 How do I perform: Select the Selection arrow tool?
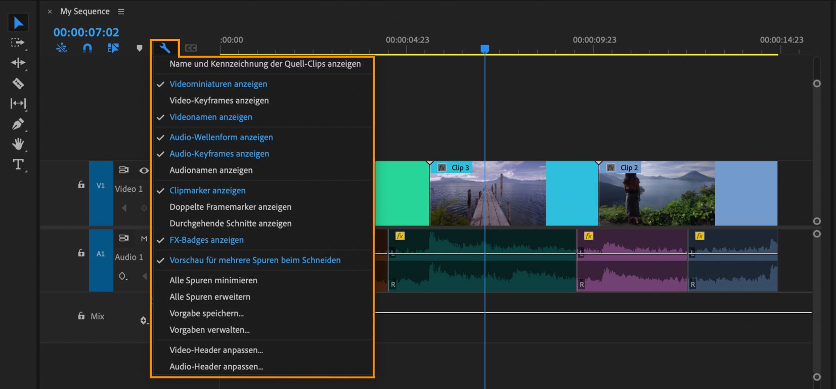tap(18, 23)
